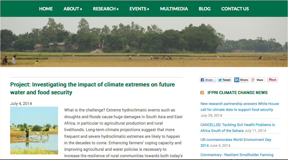288x160 pixels.
Task: Share the page on LinkedIn
Action: tap(241, 80)
